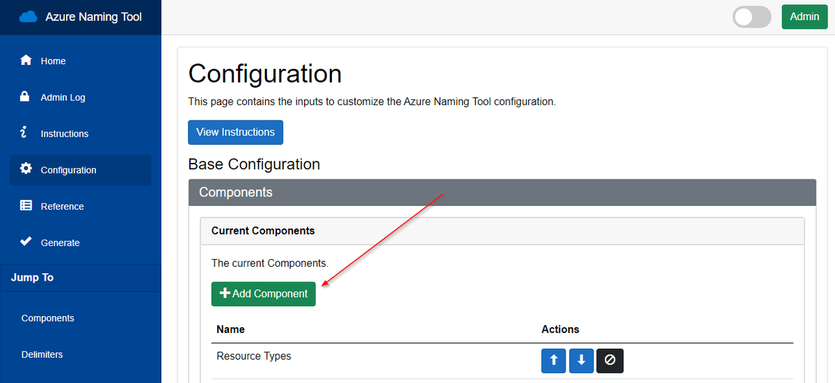Viewport: 835px width, 383px height.
Task: Click the Generate checkmark icon
Action: [26, 242]
